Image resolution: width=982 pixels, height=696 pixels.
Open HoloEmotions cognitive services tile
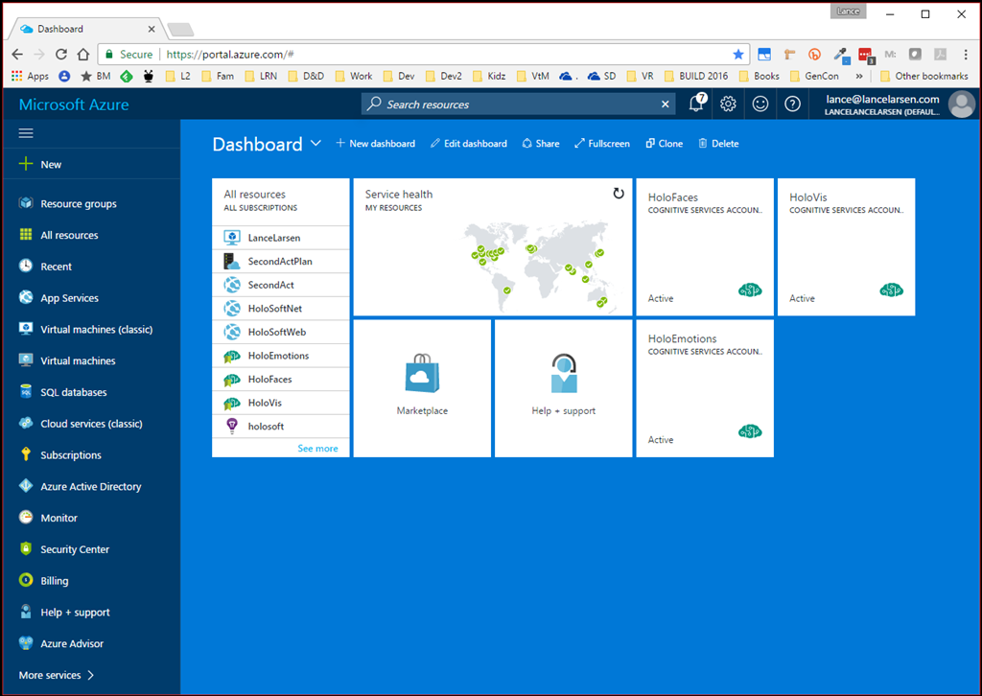click(x=705, y=388)
